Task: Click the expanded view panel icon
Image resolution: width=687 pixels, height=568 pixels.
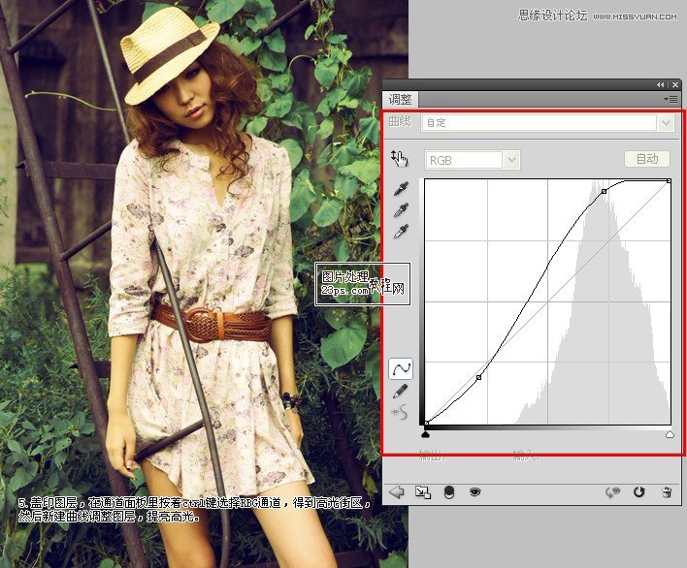Action: [x=423, y=492]
